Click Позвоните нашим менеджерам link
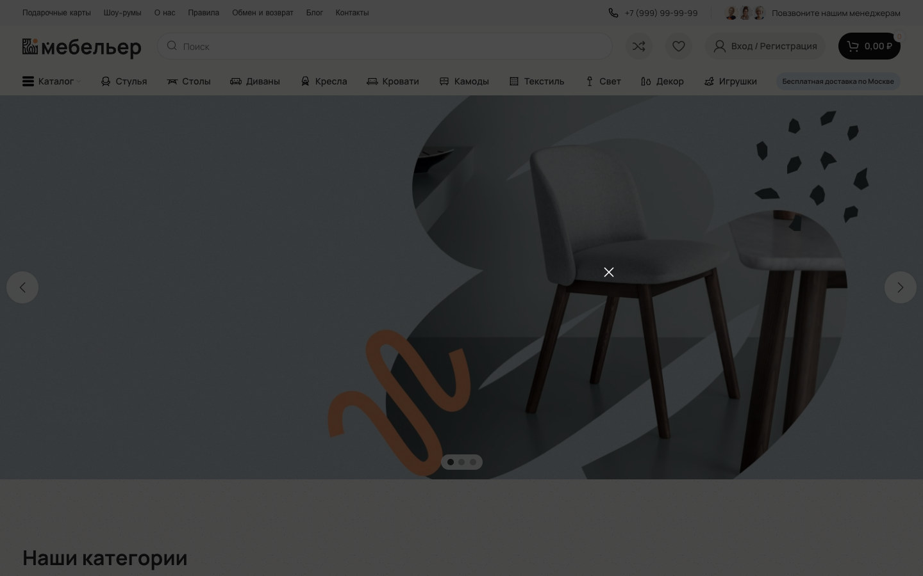Screen dimensions: 923x576 [836, 13]
